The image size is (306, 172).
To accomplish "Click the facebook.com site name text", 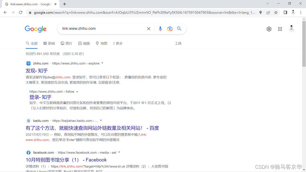I will pos(44,152).
